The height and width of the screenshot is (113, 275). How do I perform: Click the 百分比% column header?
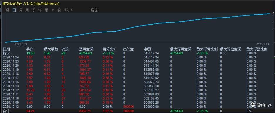[109, 49]
